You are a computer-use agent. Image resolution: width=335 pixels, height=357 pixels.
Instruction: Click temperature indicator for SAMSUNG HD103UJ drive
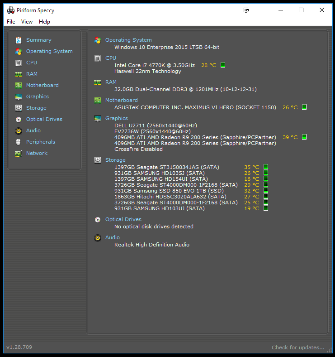[x=266, y=208]
